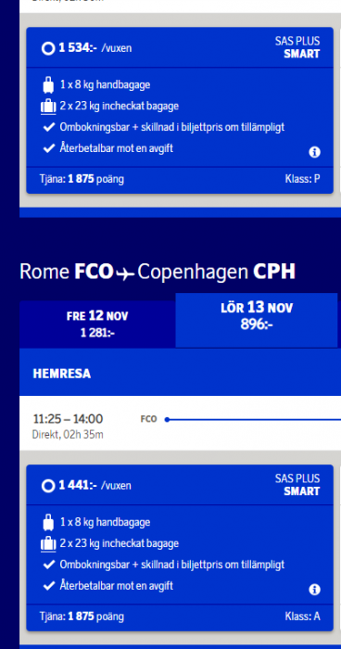341x649 pixels.
Task: Click the Ombokningsbar checkmark in the 1 441:- card
Action: click(49, 565)
